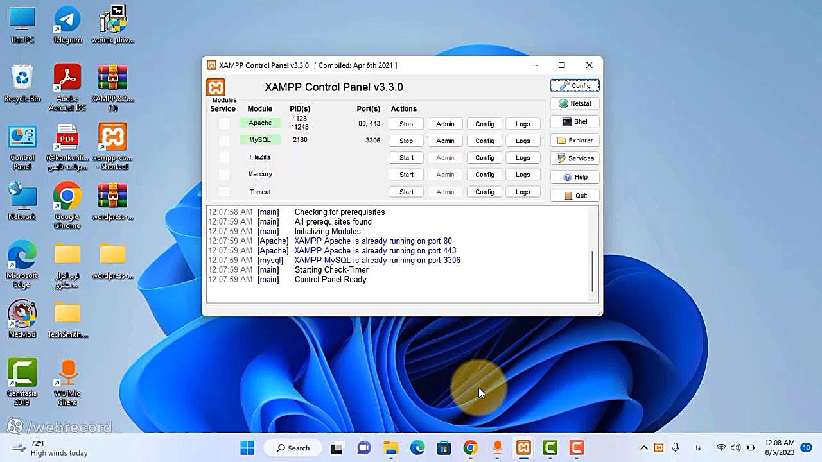The height and width of the screenshot is (462, 822).
Task: Select xampp-control Shortcut desktop icon
Action: point(112,148)
